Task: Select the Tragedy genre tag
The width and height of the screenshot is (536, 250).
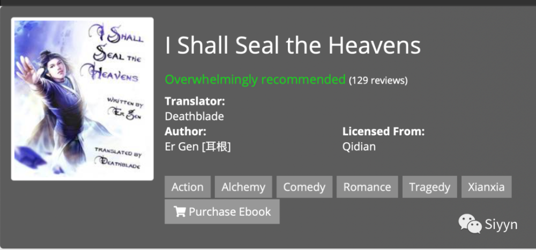Action: click(430, 187)
